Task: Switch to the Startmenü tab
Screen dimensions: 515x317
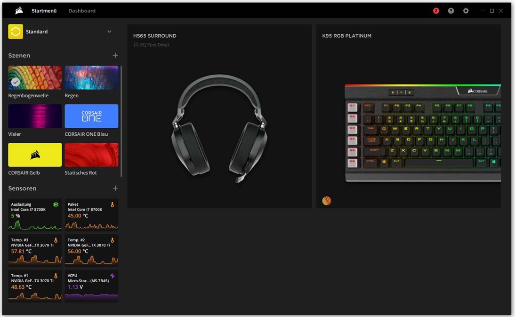Action: click(x=44, y=11)
